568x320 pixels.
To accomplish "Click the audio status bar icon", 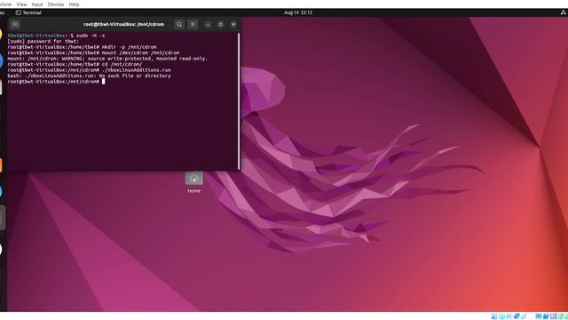I will (x=509, y=316).
